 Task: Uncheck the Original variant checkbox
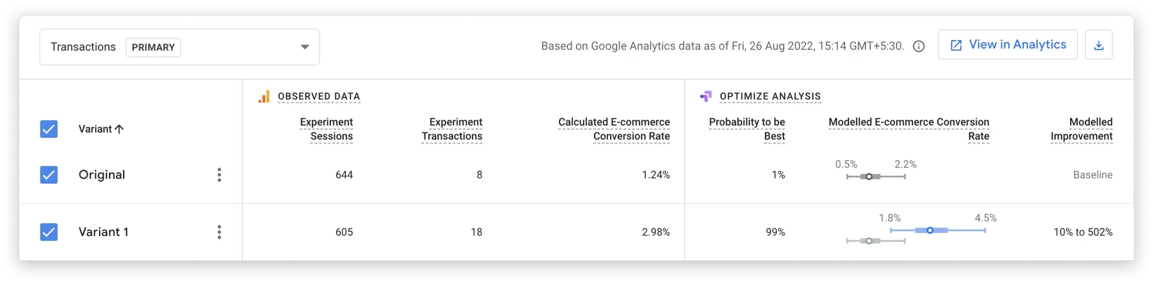tap(49, 175)
